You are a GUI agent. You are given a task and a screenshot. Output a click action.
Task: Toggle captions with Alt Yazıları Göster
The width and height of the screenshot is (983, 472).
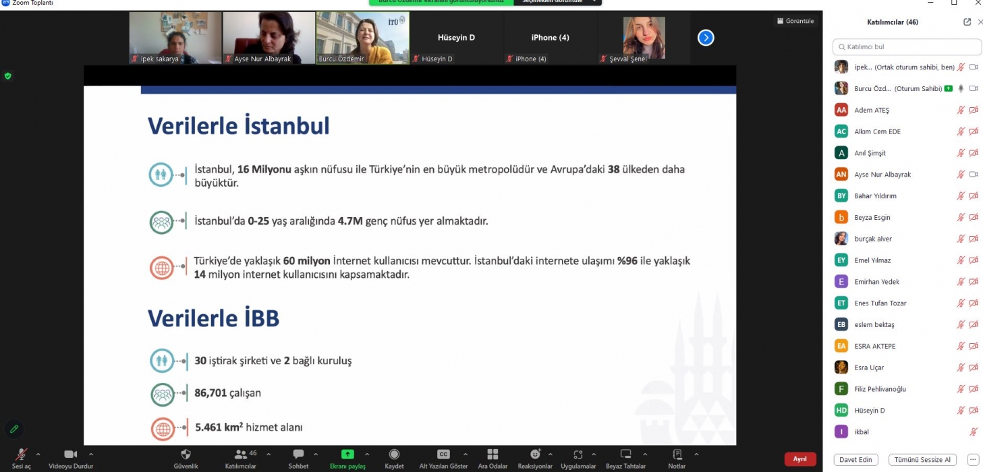point(443,455)
